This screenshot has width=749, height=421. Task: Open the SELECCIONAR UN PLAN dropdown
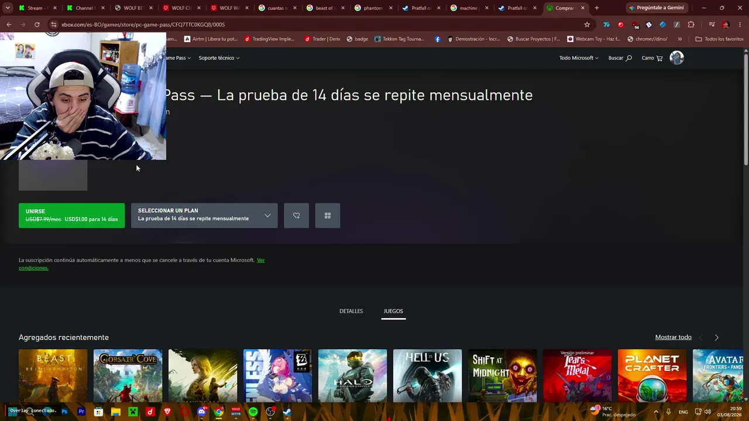pyautogui.click(x=204, y=215)
